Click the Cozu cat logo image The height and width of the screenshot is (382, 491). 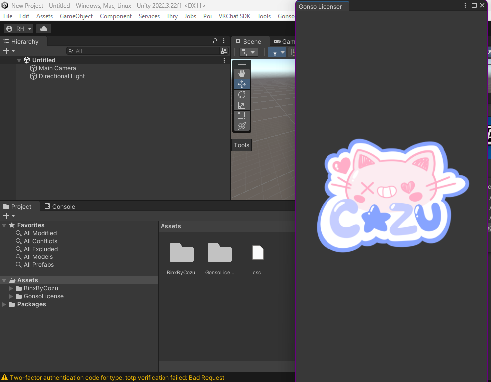[392, 195]
